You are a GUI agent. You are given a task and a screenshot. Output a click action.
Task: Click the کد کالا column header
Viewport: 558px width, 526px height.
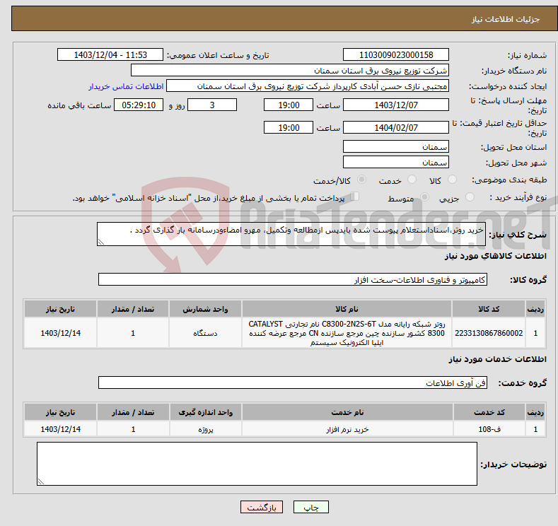click(x=489, y=309)
